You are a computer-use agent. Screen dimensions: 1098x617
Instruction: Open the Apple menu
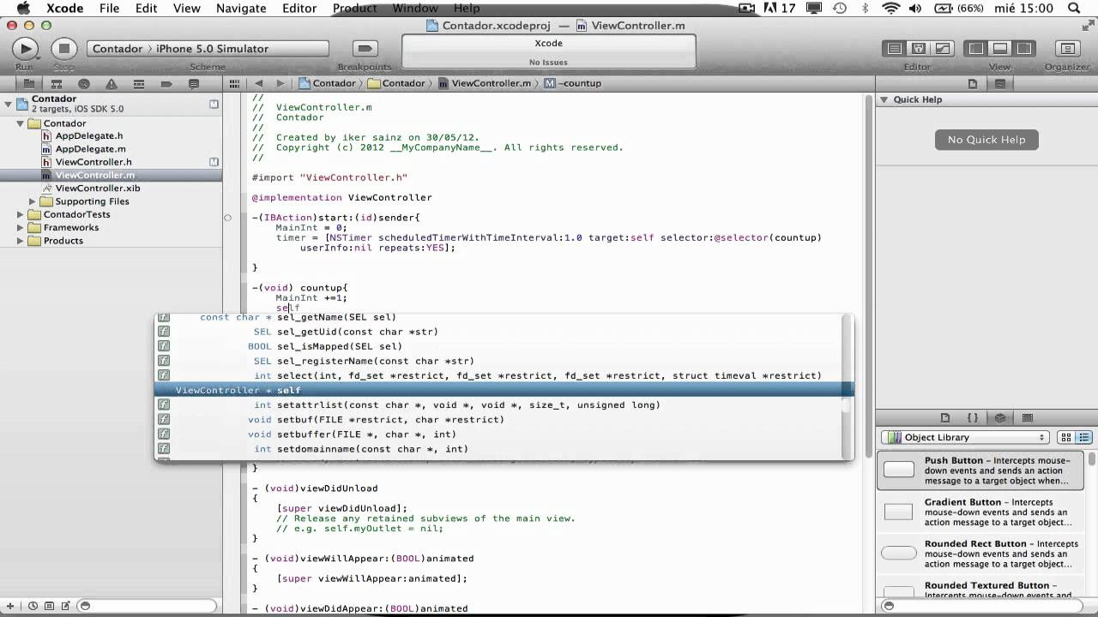(x=23, y=8)
